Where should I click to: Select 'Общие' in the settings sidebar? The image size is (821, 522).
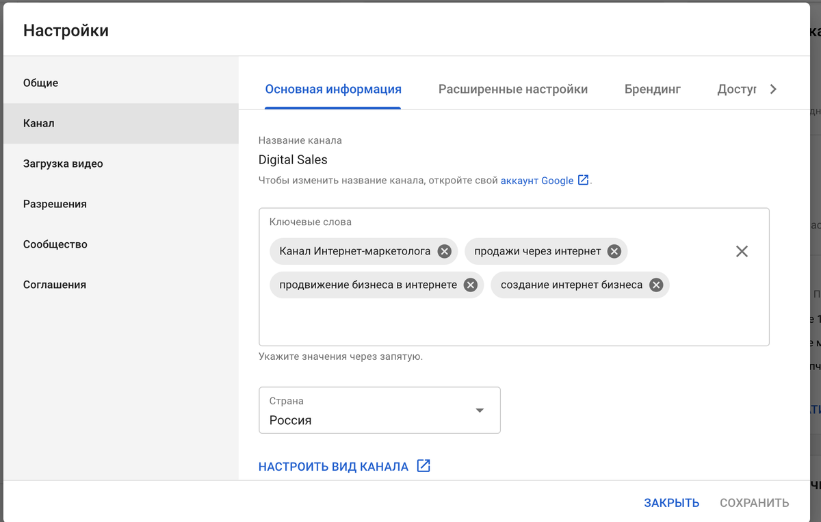[121, 83]
